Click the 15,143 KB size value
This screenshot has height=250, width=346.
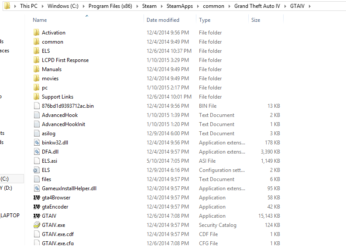(269, 216)
